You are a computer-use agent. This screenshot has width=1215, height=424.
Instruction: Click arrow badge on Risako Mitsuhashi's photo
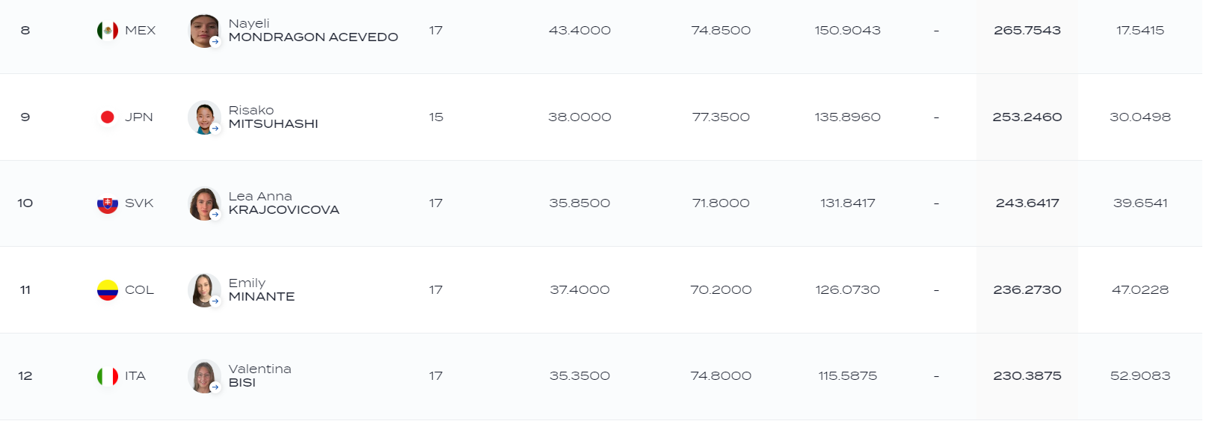coord(215,129)
